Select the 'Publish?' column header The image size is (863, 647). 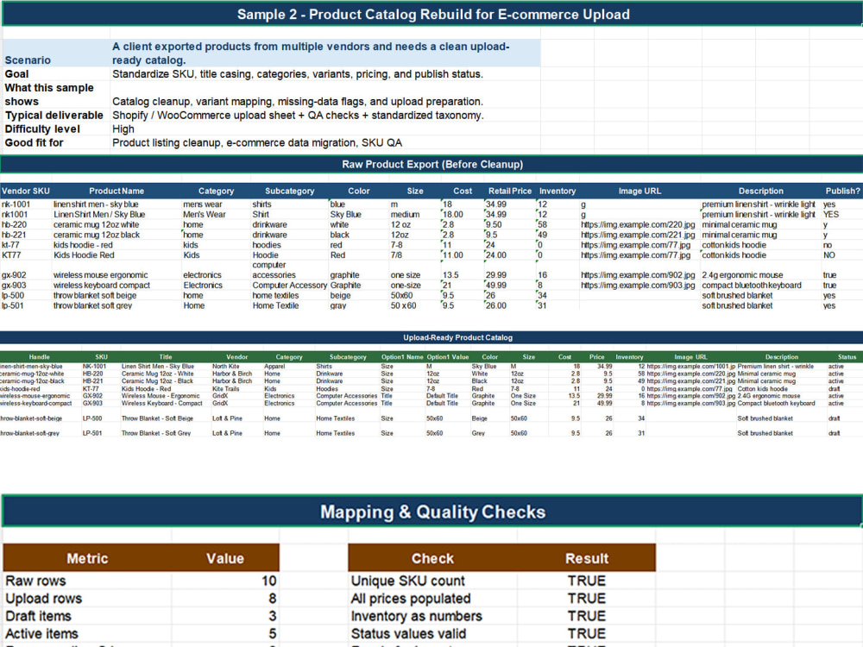click(842, 191)
